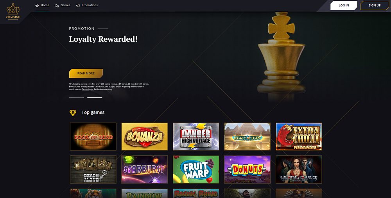Image resolution: width=391 pixels, height=198 pixels.
Task: Open Extra Chilli Megaways game
Action: (299, 136)
